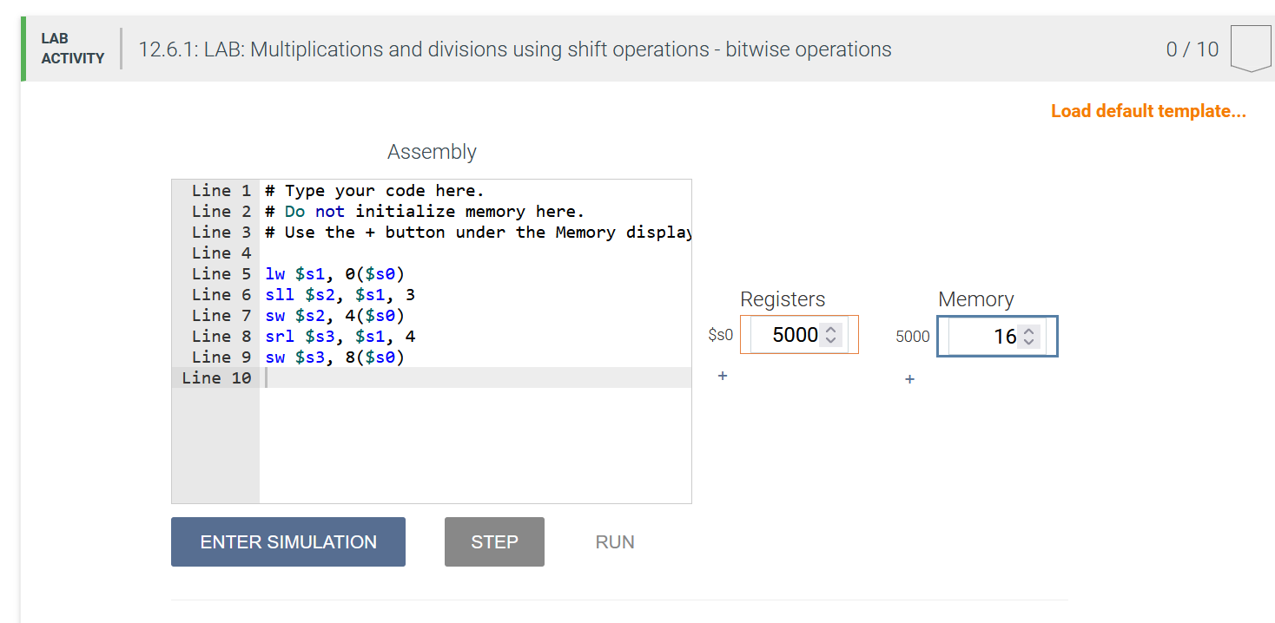Screen dimensions: 1275x623
Task: Click the 'Registers' heading
Action: tap(783, 299)
